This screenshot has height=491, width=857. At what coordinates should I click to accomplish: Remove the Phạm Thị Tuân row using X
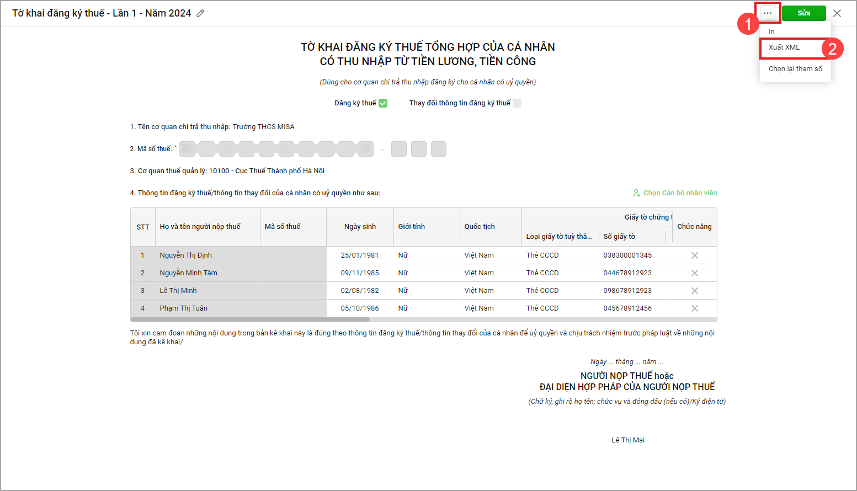(x=694, y=308)
